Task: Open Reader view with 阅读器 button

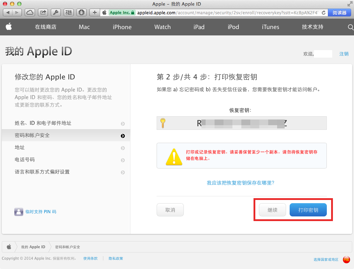Action: pyautogui.click(x=339, y=13)
